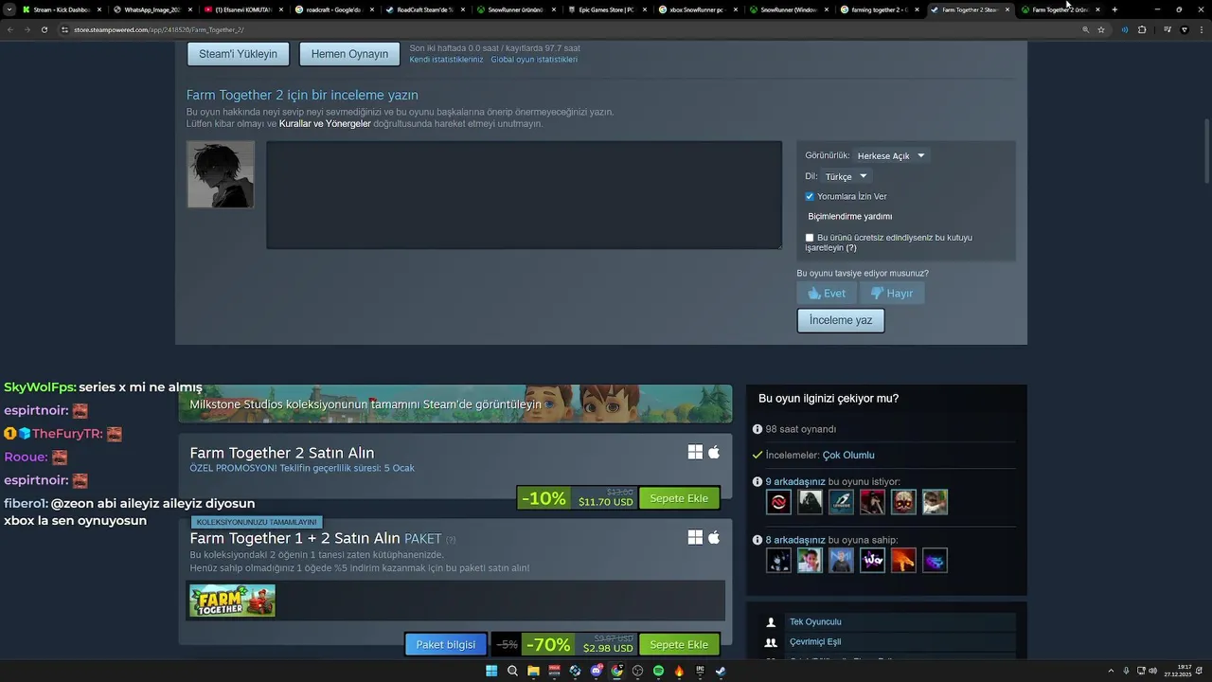The height and width of the screenshot is (682, 1212).
Task: Switch to farming together 2 Google tab
Action: pyautogui.click(x=879, y=9)
